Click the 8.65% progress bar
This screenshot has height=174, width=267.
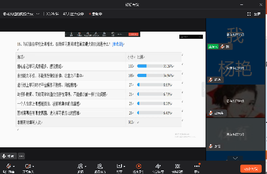click(x=150, y=85)
